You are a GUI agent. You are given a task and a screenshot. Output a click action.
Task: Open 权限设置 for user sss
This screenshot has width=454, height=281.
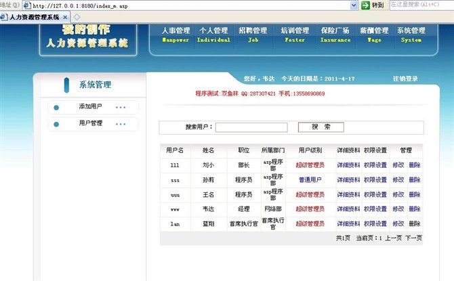[x=375, y=179]
